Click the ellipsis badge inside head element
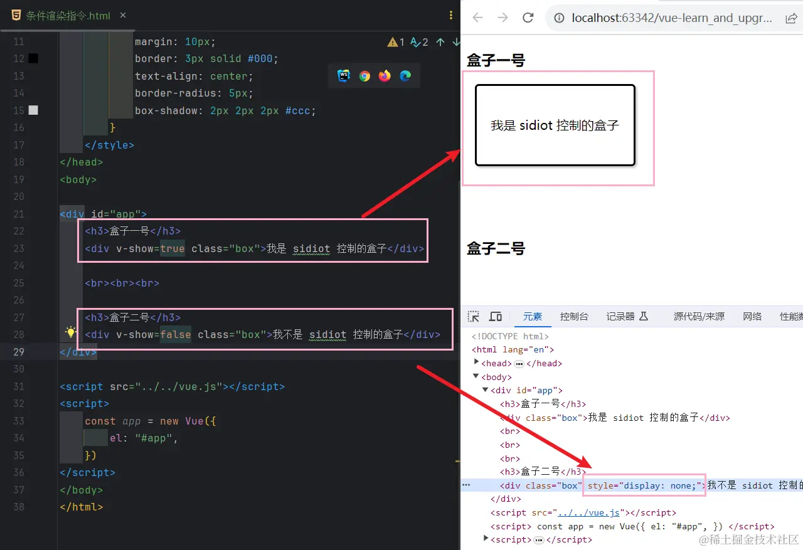This screenshot has height=550, width=803. pos(519,364)
